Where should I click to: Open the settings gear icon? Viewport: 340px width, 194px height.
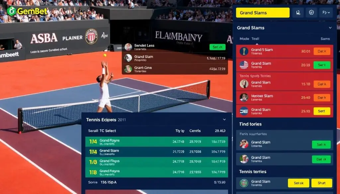pyautogui.click(x=311, y=12)
